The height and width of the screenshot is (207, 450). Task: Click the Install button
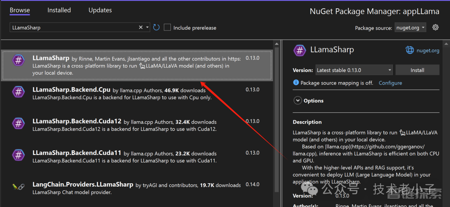[417, 70]
